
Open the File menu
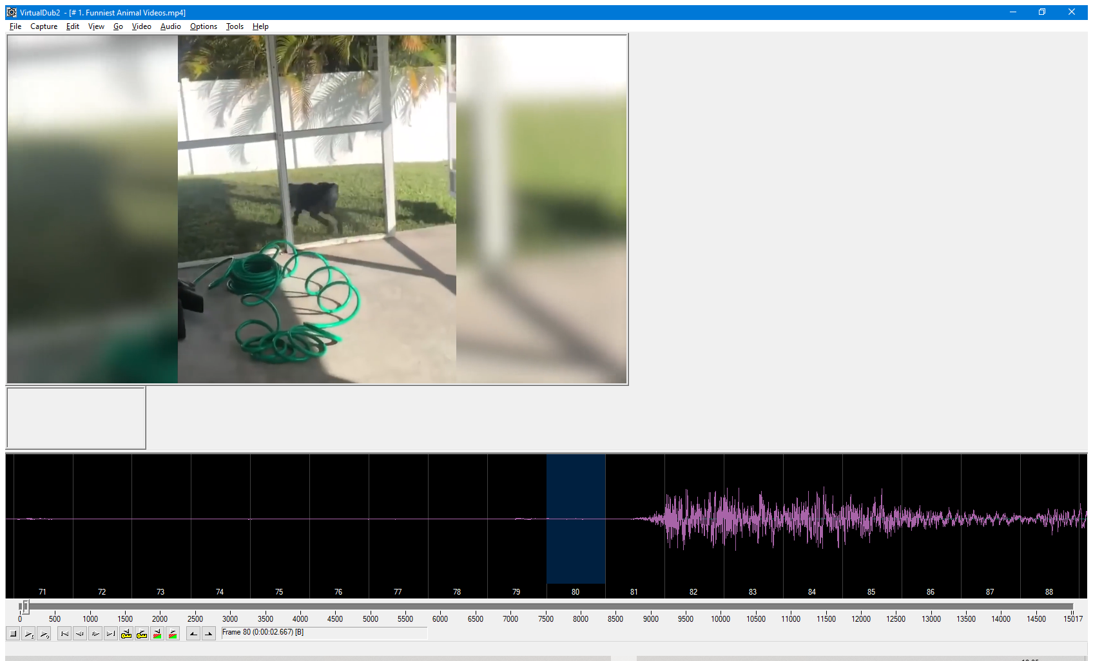click(15, 26)
